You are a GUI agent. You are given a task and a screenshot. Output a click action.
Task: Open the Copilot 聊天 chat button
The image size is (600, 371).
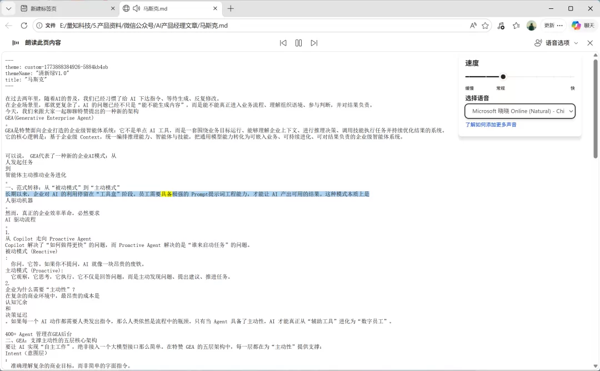(x=583, y=26)
